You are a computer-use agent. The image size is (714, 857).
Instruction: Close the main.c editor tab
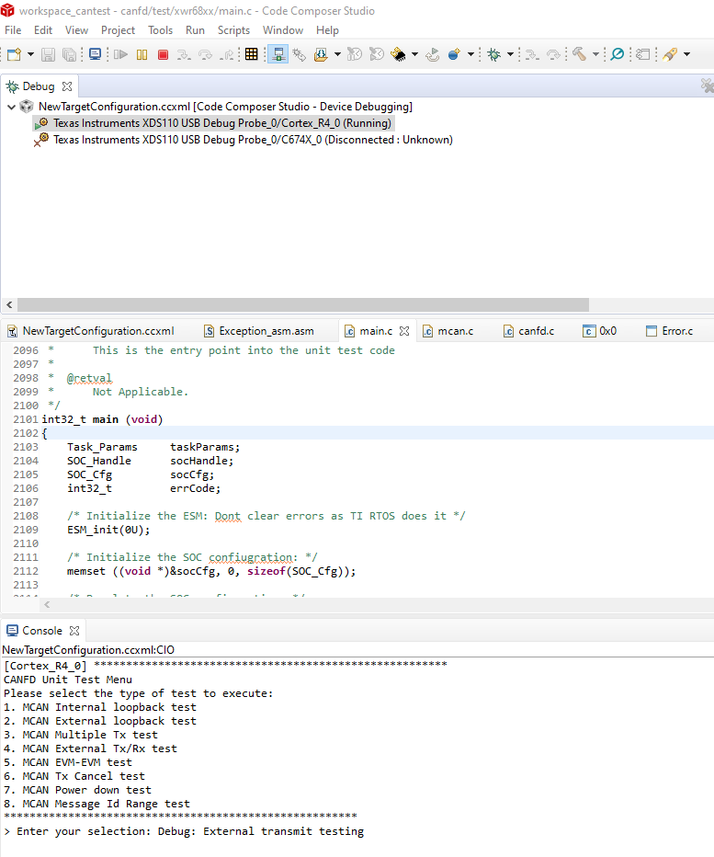click(404, 331)
